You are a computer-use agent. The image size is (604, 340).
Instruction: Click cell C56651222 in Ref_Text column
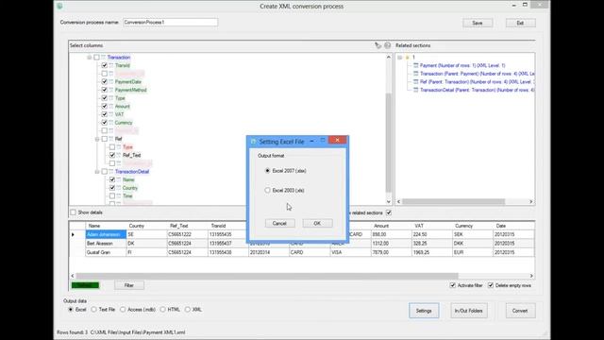pos(187,234)
